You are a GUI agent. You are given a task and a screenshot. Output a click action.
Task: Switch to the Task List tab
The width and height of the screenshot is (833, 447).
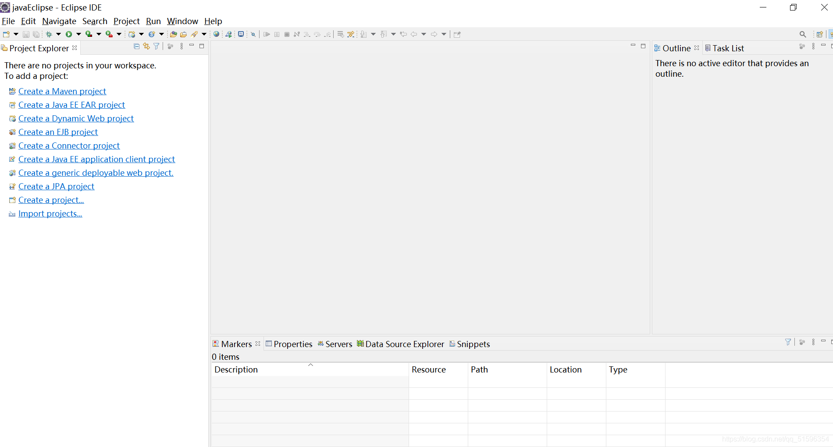[x=724, y=48]
